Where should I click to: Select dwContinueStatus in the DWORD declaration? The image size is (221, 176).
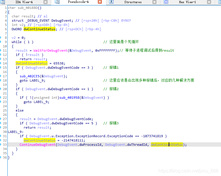(40, 29)
